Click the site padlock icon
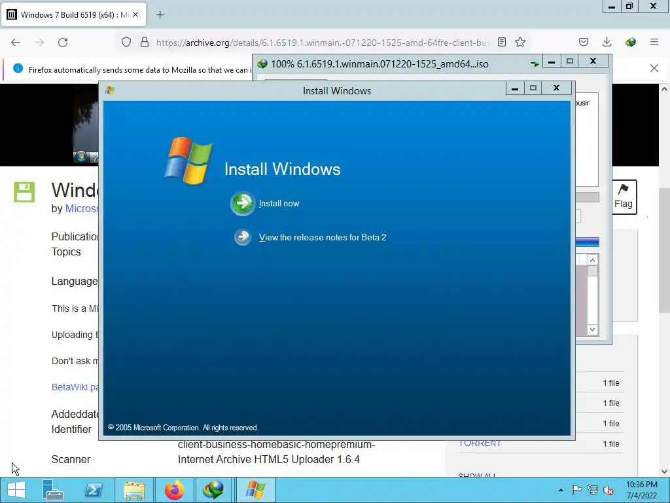Viewport: 670px width, 503px height. click(x=145, y=42)
